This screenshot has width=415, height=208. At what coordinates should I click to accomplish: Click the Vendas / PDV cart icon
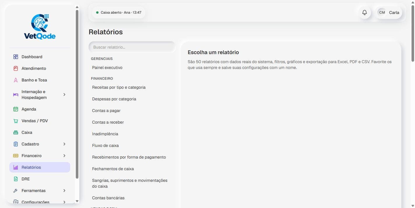[16, 121]
